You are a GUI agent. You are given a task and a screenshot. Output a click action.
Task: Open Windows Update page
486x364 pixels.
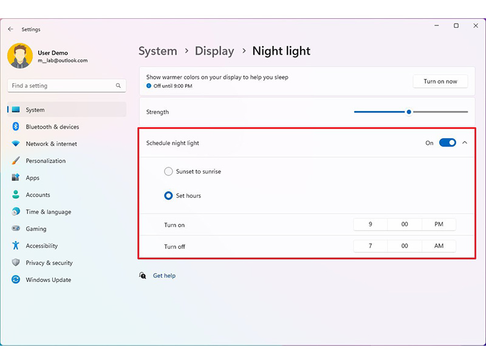[x=67, y=280]
